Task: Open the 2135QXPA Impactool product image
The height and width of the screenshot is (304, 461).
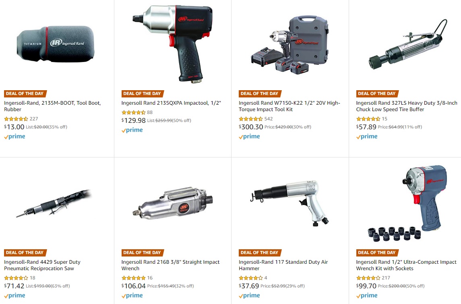Action: coord(173,43)
